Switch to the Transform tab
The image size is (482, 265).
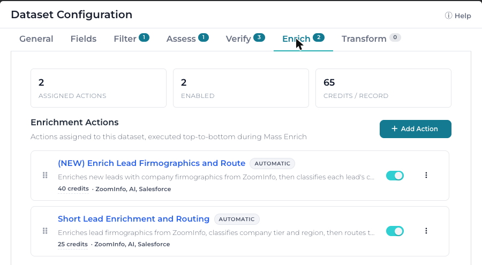[371, 39]
